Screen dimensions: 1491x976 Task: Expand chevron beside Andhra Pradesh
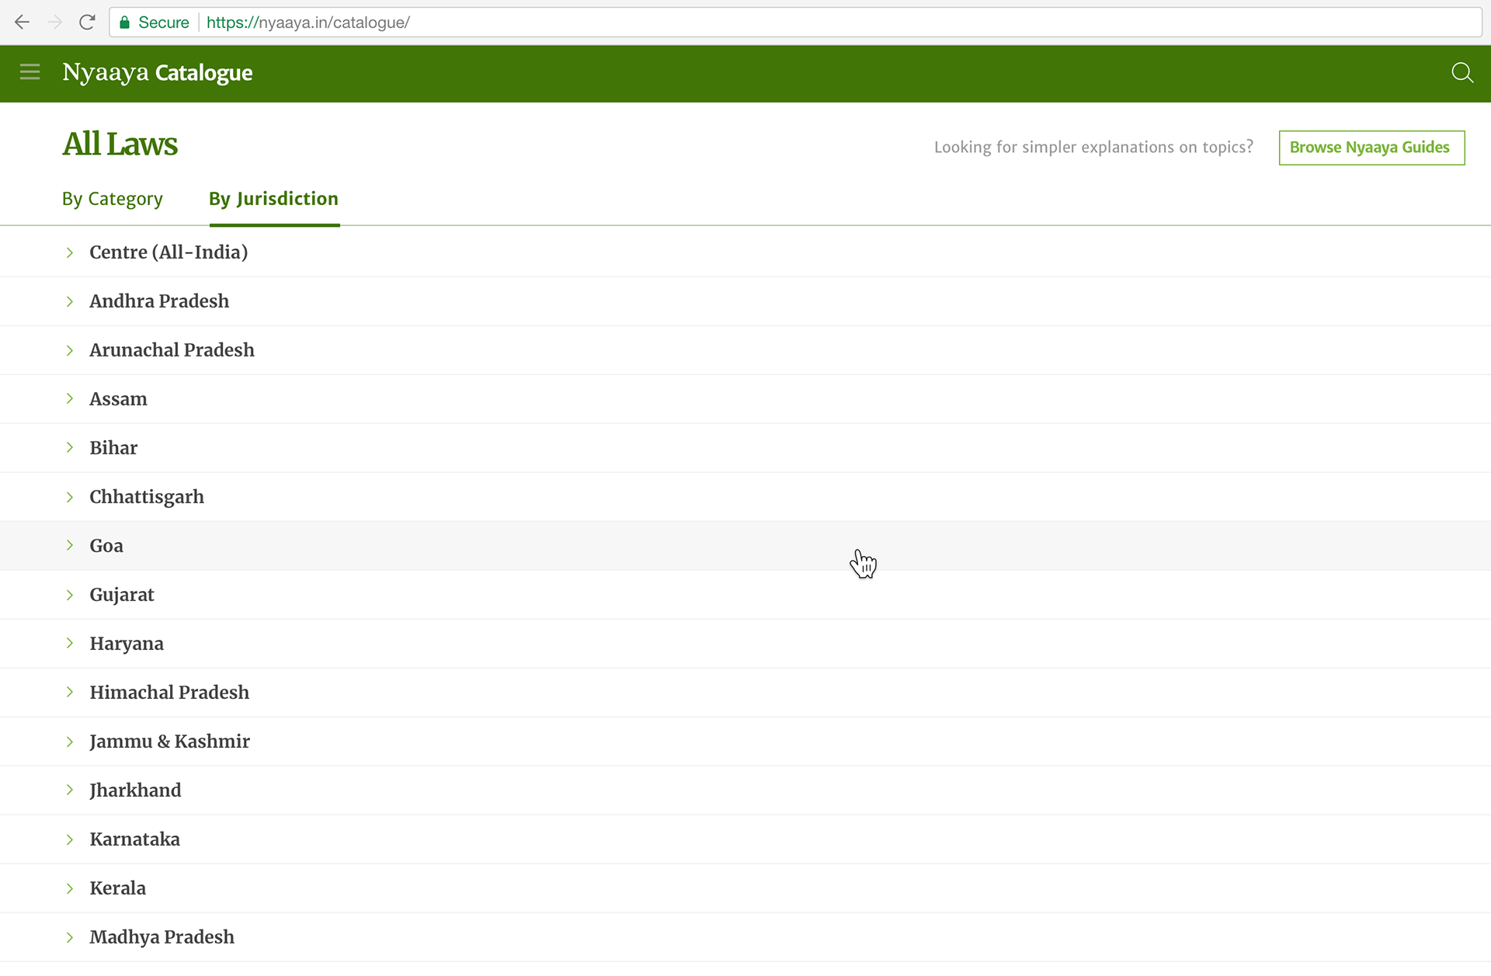pos(70,301)
